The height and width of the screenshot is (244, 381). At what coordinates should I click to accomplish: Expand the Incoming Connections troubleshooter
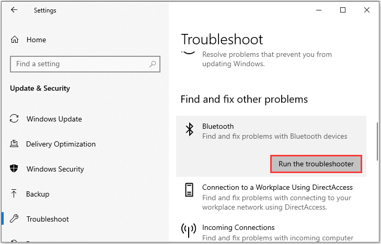coord(238,227)
